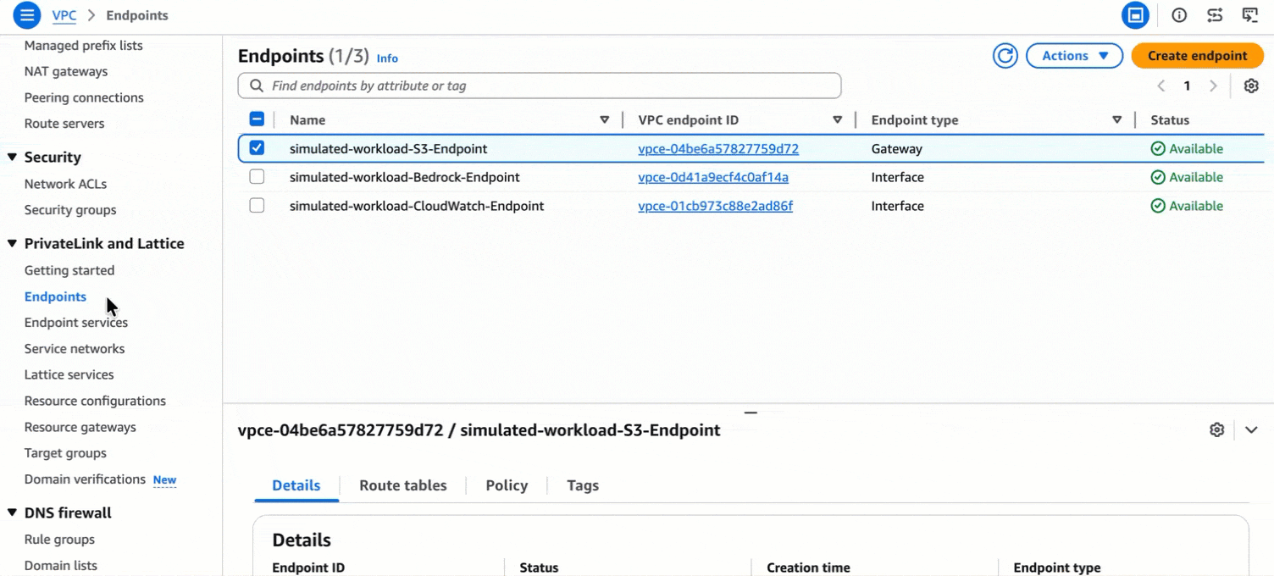Select the simulated-workload-CloudWatch-Endpoint checkbox
Viewport: 1274px width, 576px height.
pyautogui.click(x=257, y=206)
